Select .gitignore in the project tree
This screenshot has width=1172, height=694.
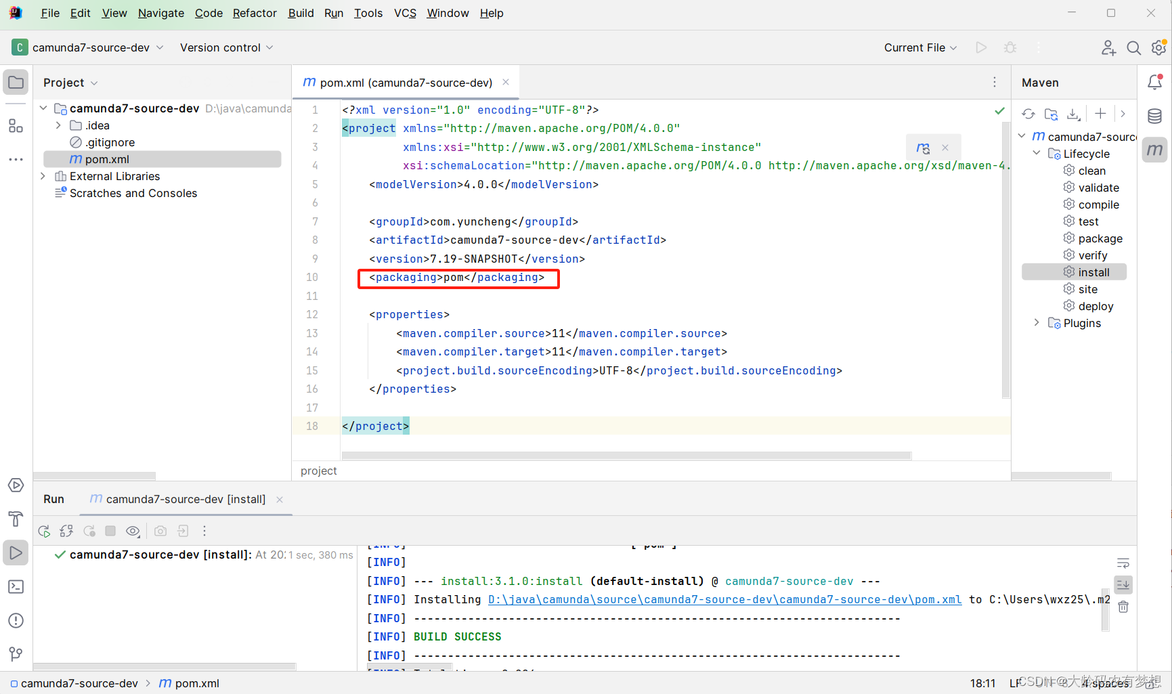click(x=103, y=142)
